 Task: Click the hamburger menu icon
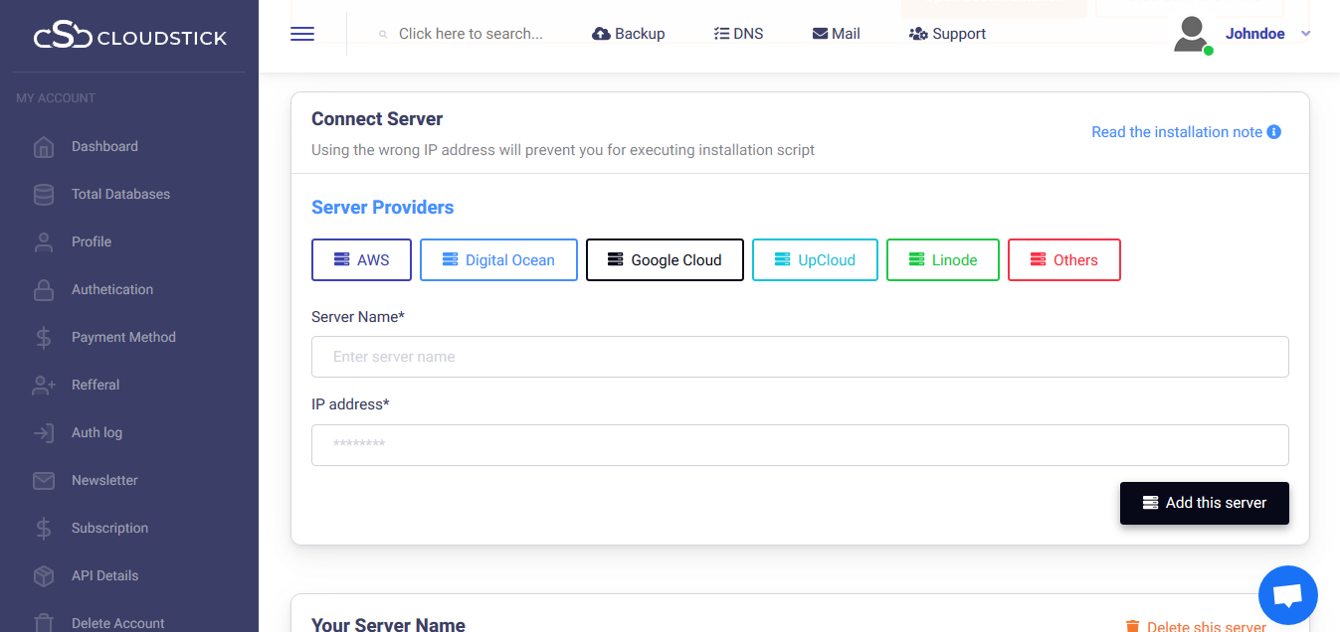point(302,34)
